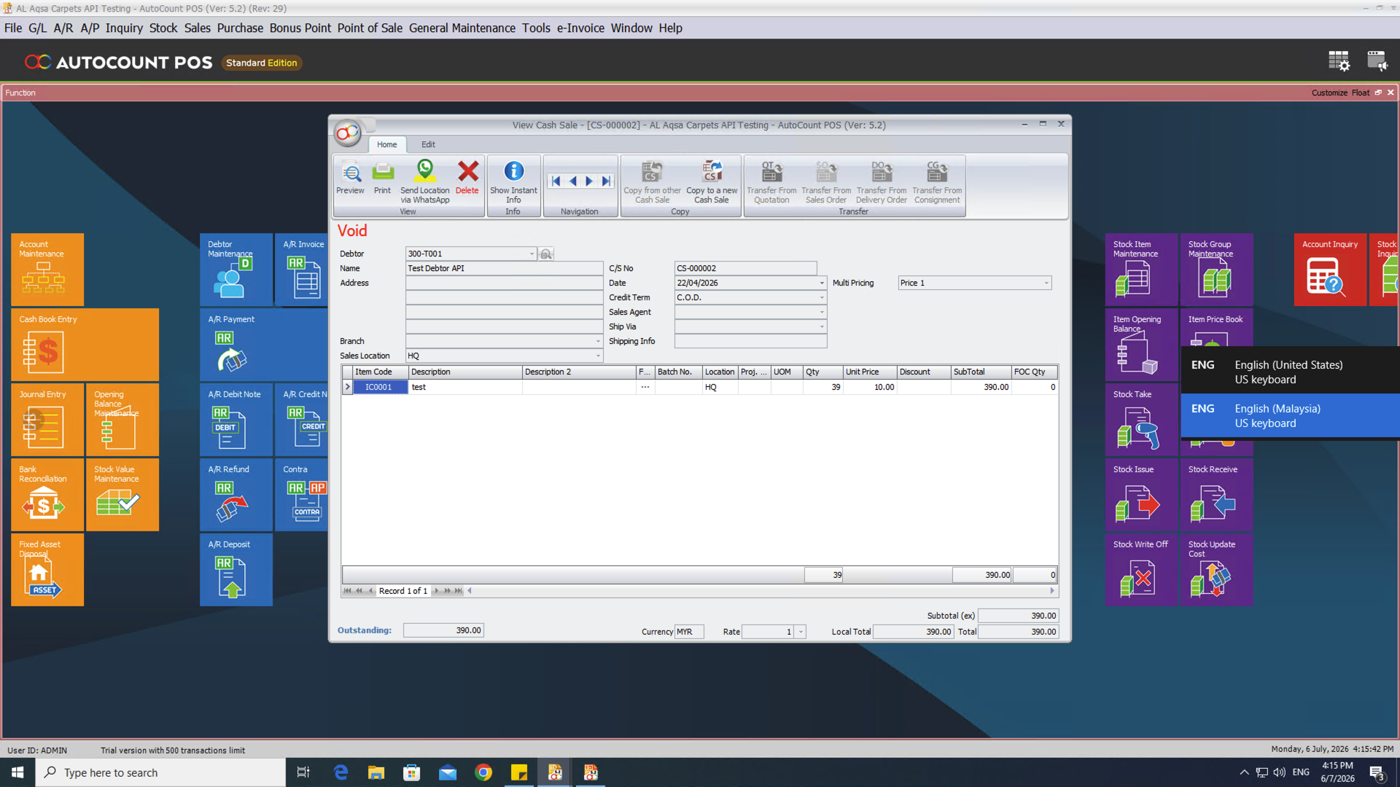
Task: Open Cash Book Entry tile
Action: click(85, 345)
